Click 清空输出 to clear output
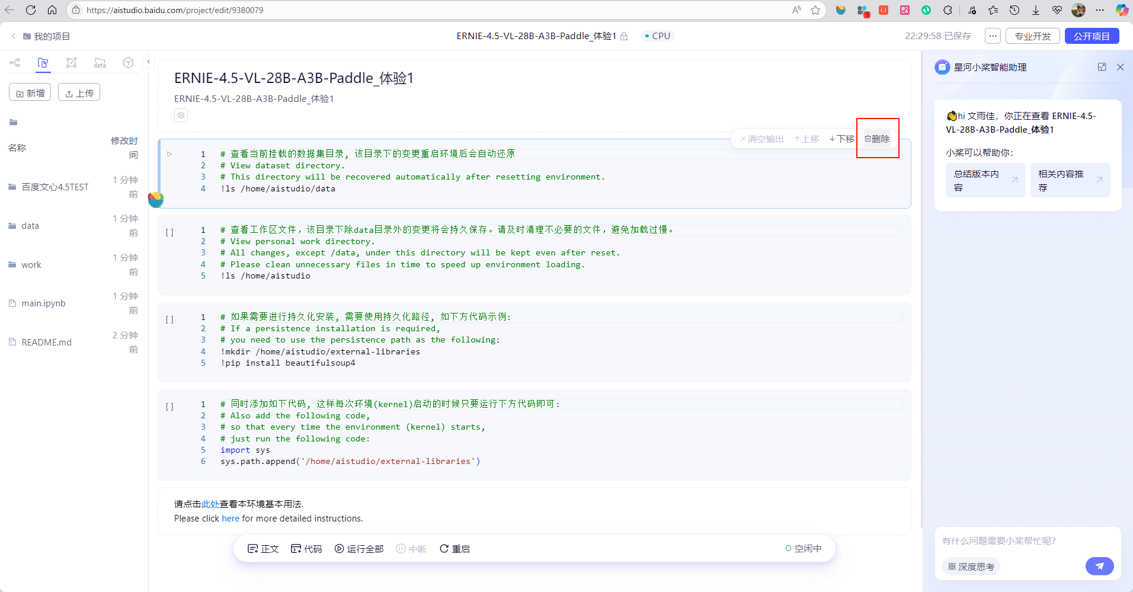1133x592 pixels. click(762, 139)
